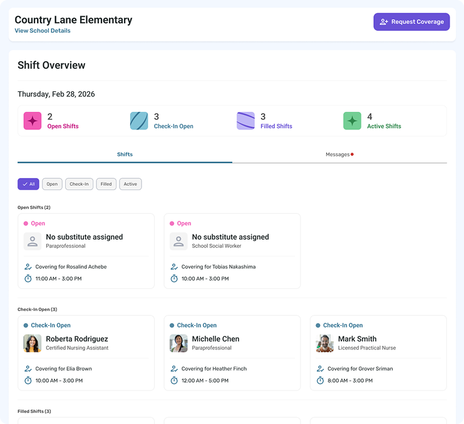Click the placeholder avatar on School Social Worker shift

click(178, 241)
